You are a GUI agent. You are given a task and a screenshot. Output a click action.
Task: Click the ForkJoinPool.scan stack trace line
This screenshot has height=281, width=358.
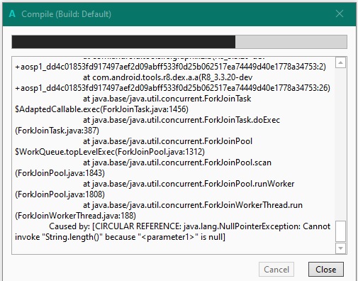point(177,162)
